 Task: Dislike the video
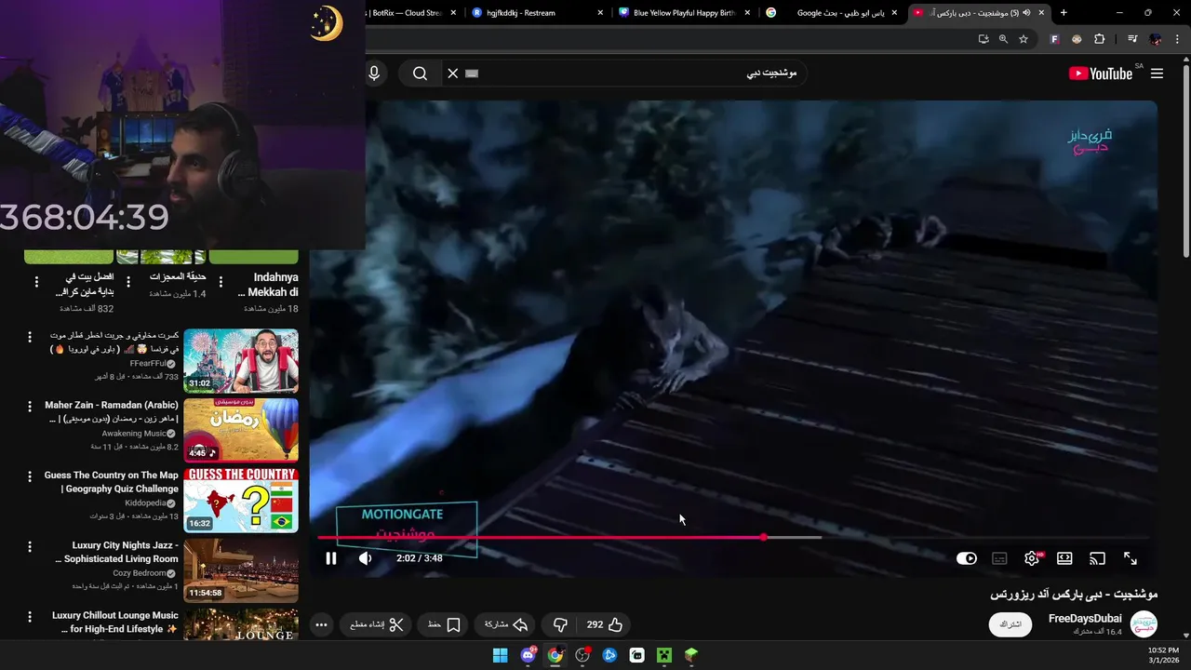[x=560, y=624]
